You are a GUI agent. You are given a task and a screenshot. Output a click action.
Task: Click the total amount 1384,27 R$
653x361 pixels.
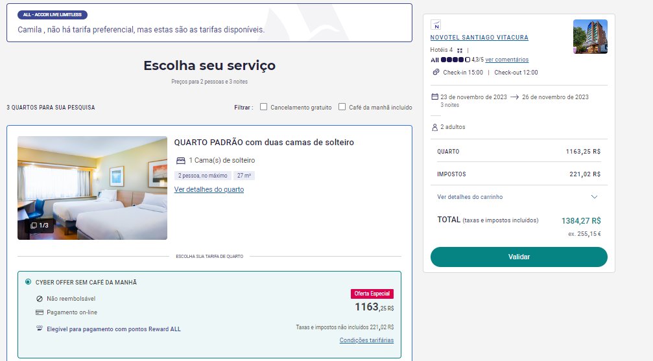coord(581,220)
